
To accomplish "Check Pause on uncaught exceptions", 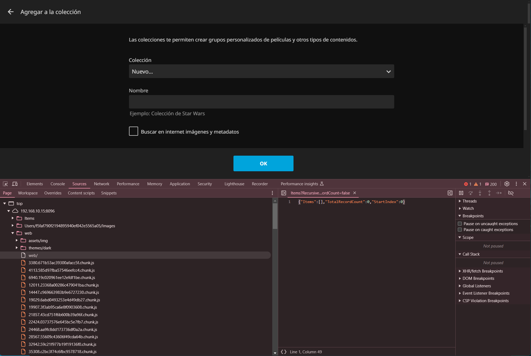I will pos(460,224).
